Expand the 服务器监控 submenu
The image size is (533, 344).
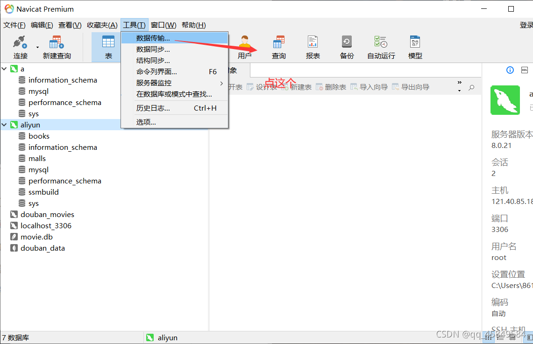174,83
